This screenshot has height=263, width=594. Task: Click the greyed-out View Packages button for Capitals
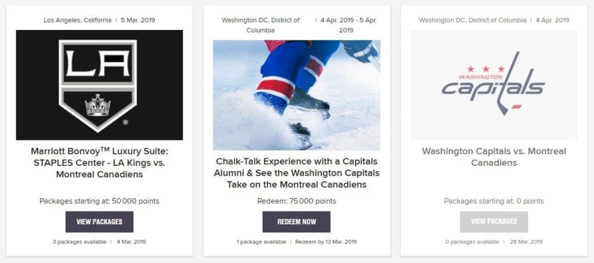[x=494, y=221]
